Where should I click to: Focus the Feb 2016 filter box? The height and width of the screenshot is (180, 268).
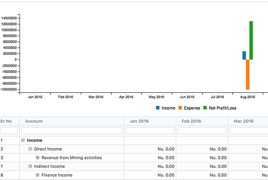202,131
